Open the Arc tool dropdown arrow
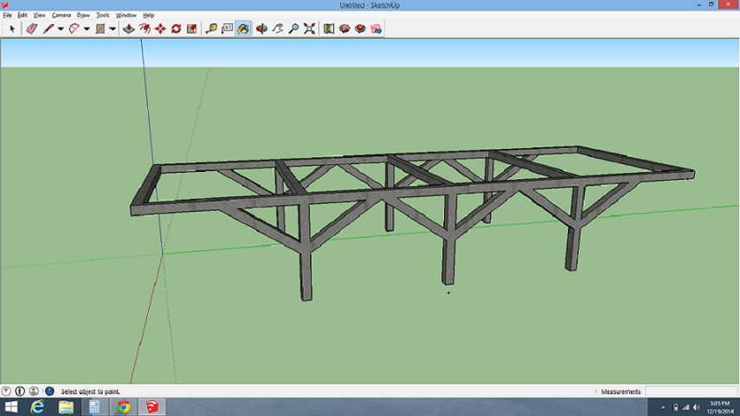Image resolution: width=740 pixels, height=416 pixels. click(87, 29)
